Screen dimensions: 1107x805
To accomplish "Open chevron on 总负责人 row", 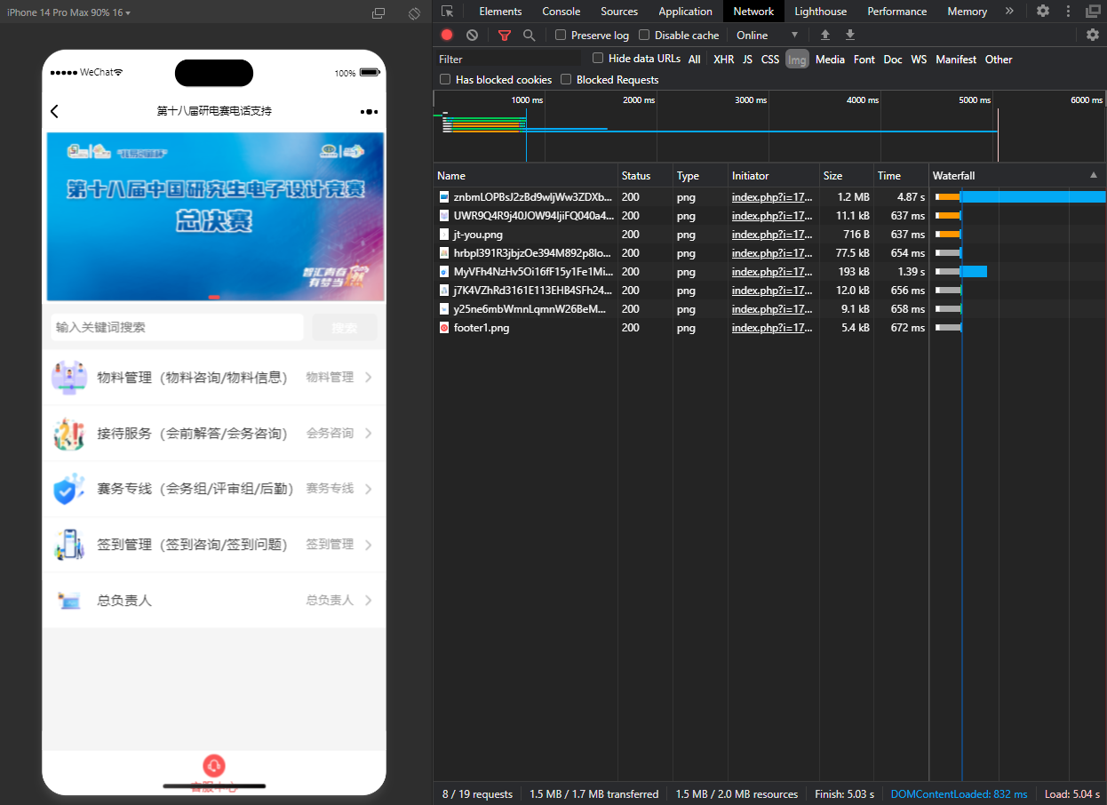I will tap(368, 601).
